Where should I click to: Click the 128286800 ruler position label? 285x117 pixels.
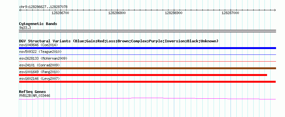pos(117,13)
